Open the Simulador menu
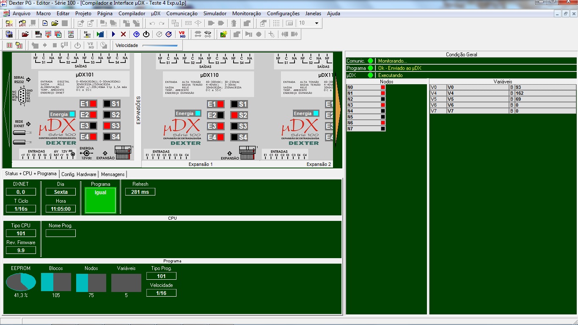Image resolution: width=578 pixels, height=325 pixels. click(x=215, y=14)
